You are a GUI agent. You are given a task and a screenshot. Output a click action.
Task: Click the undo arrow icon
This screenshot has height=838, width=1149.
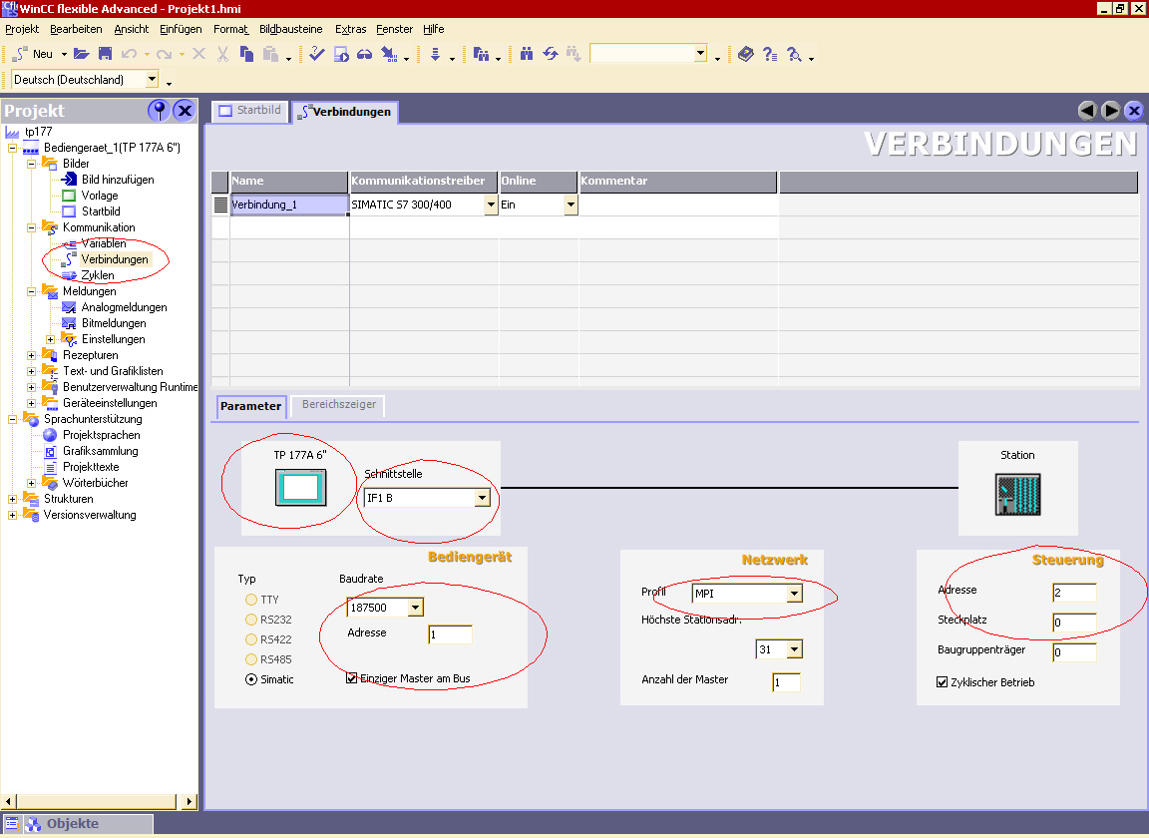[129, 54]
